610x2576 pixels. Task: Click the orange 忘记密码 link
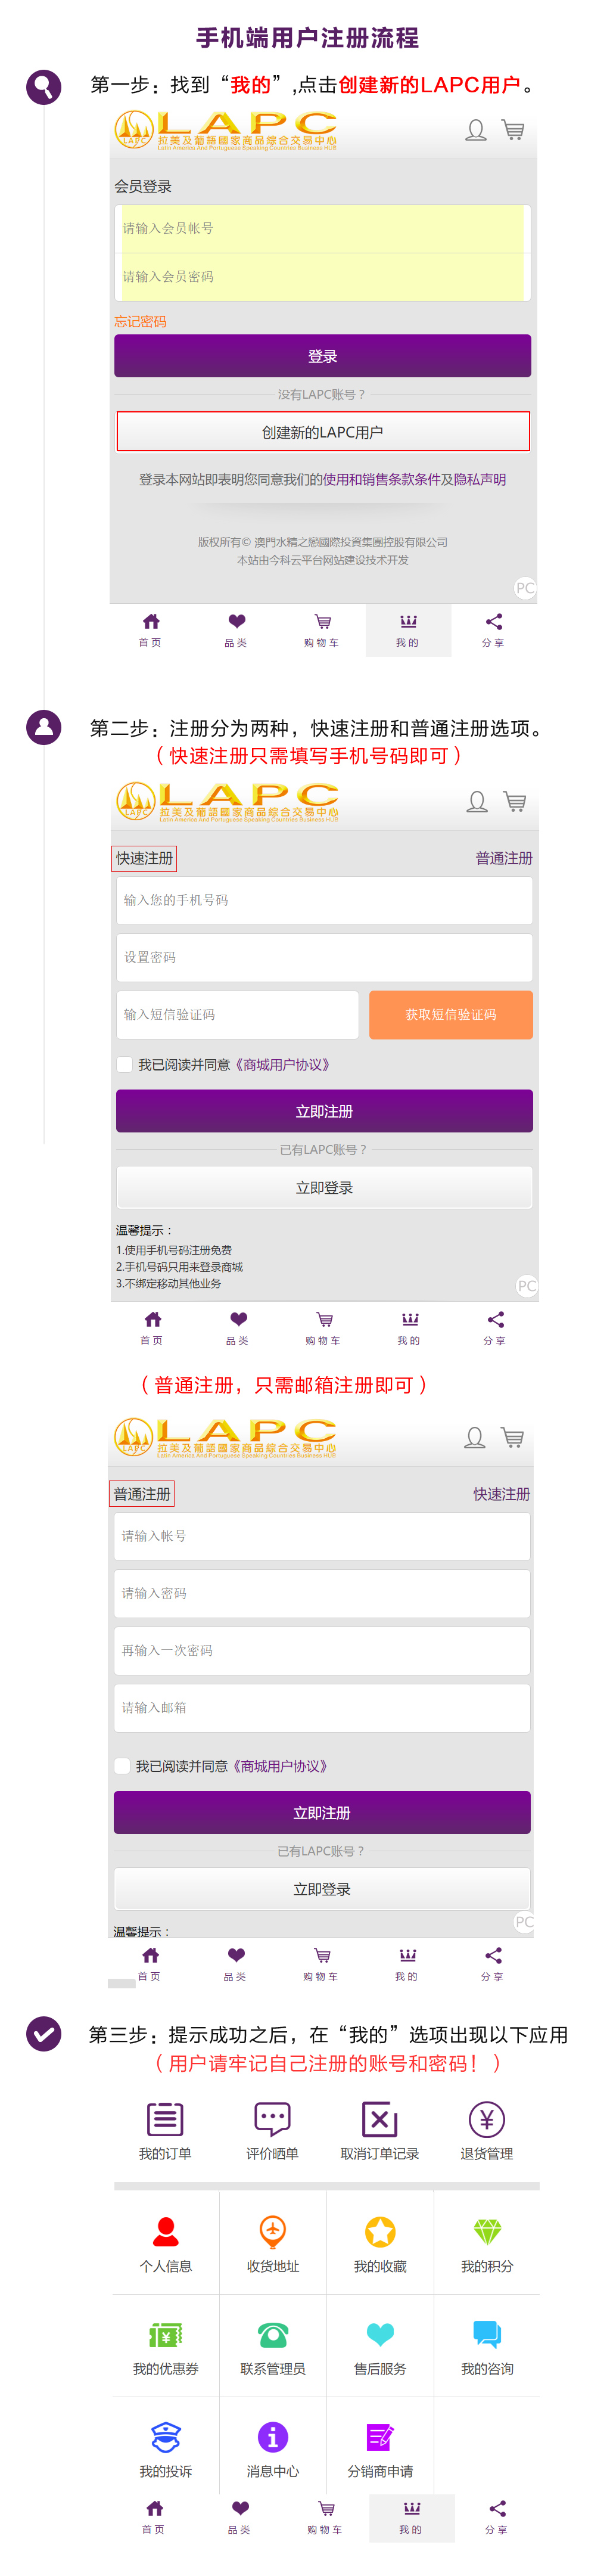140,322
